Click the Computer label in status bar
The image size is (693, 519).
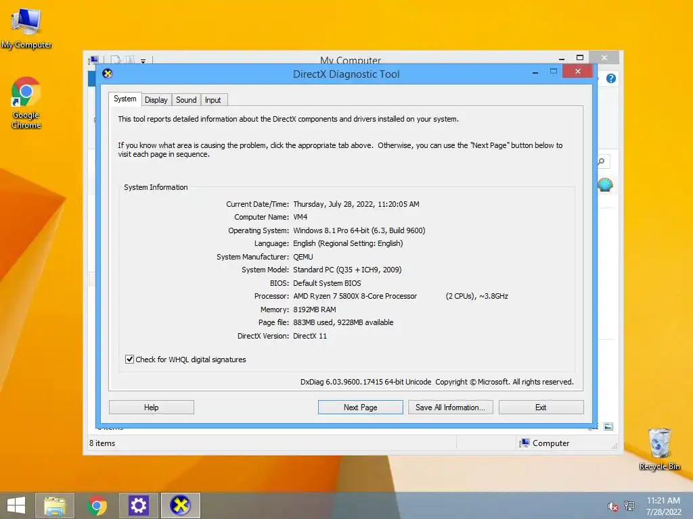click(551, 443)
